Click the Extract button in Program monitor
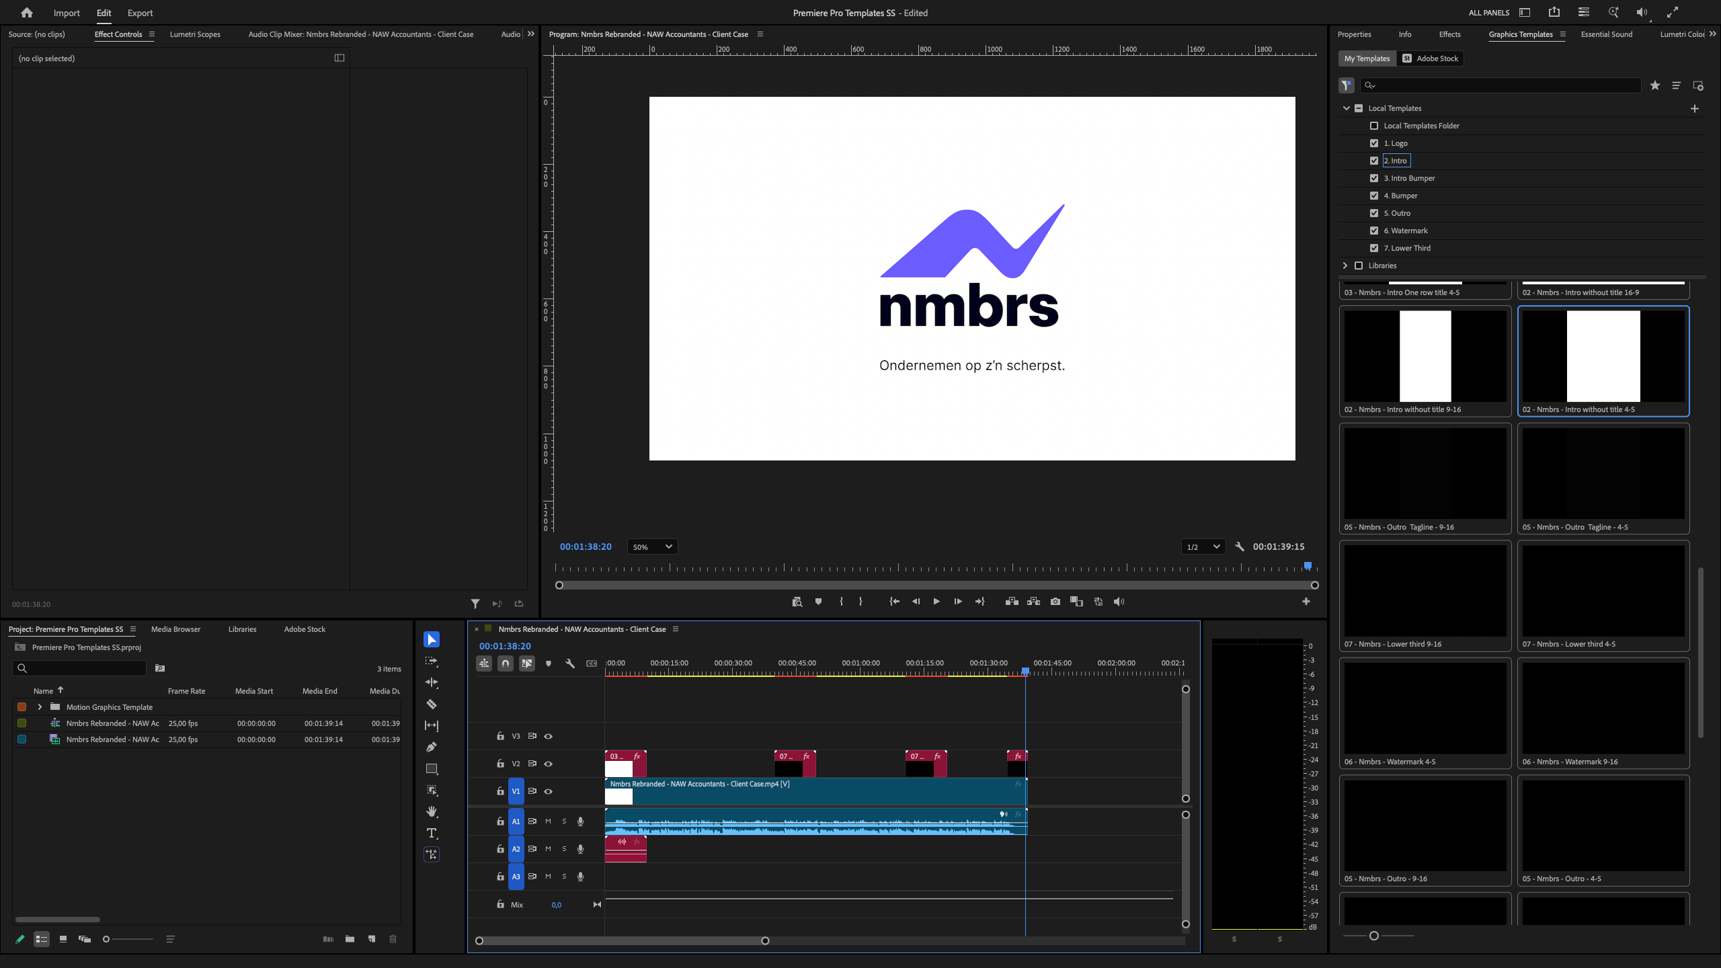 pyautogui.click(x=1034, y=602)
